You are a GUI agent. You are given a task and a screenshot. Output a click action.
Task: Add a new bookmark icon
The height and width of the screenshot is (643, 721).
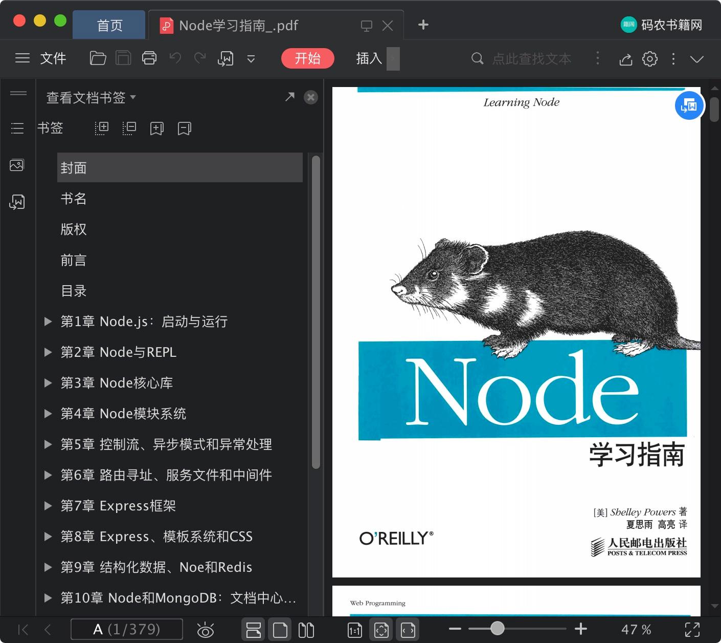click(157, 128)
